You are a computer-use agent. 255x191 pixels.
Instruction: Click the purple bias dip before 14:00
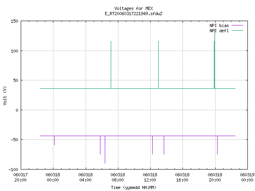(164, 145)
